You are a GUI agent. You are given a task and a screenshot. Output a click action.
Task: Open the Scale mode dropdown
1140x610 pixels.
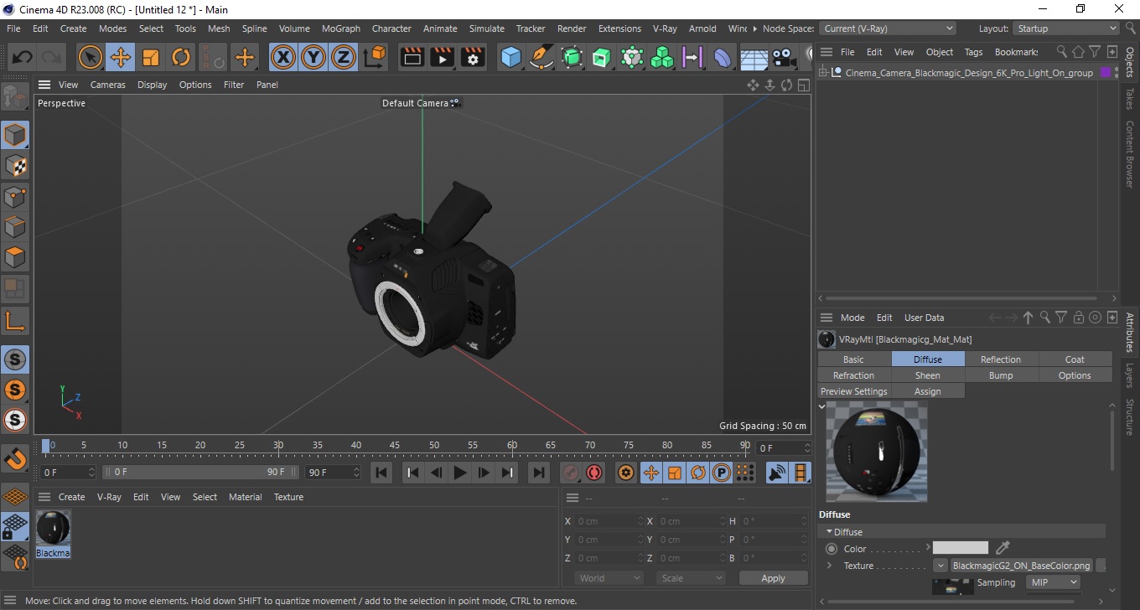point(691,578)
